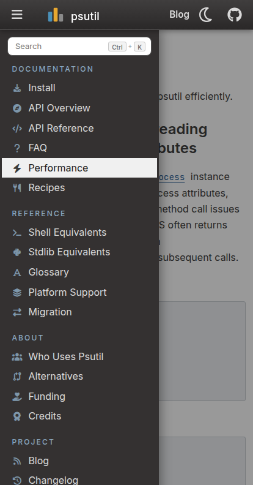Toggle the hamburger sidebar menu icon
The height and width of the screenshot is (485, 253).
17,15
